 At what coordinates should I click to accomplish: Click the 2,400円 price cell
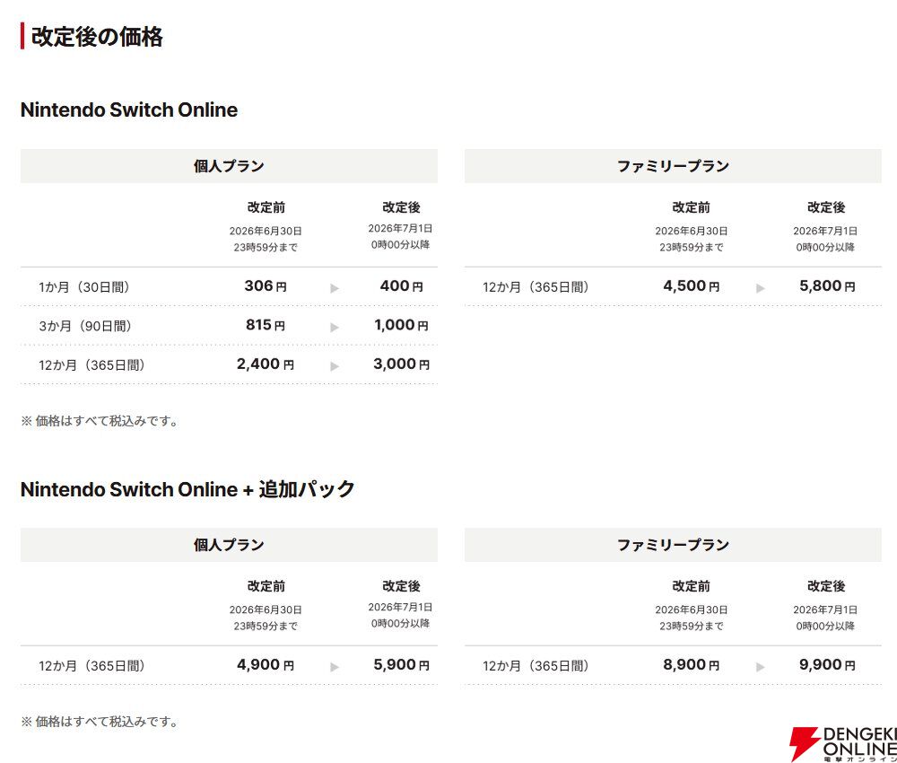(266, 364)
